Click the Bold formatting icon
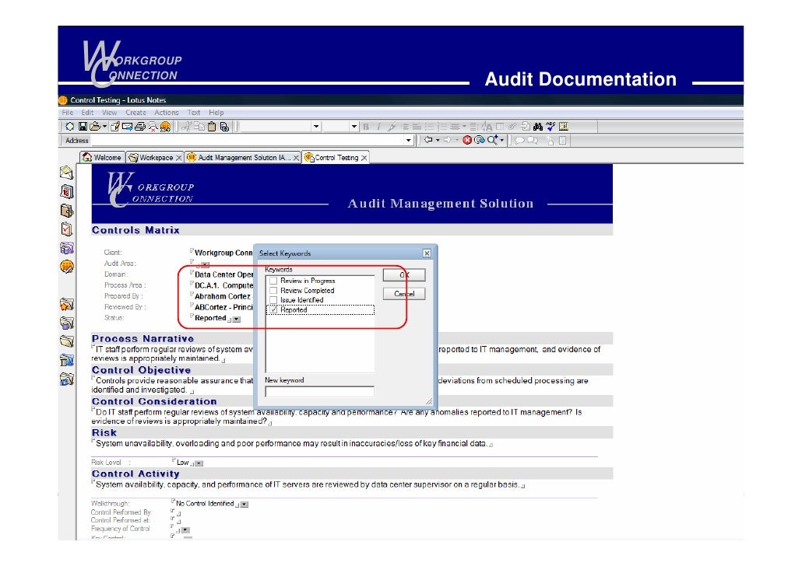 click(366, 127)
